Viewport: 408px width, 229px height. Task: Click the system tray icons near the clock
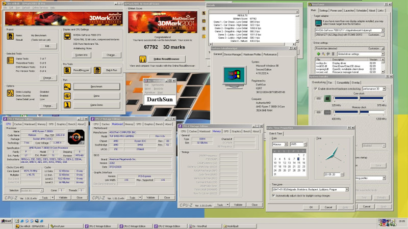(388, 222)
